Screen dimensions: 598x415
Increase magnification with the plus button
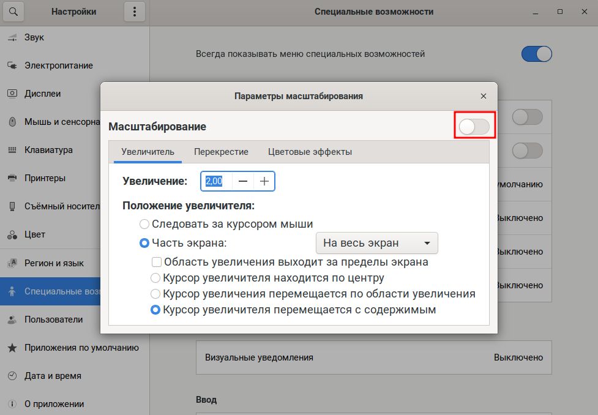click(264, 181)
